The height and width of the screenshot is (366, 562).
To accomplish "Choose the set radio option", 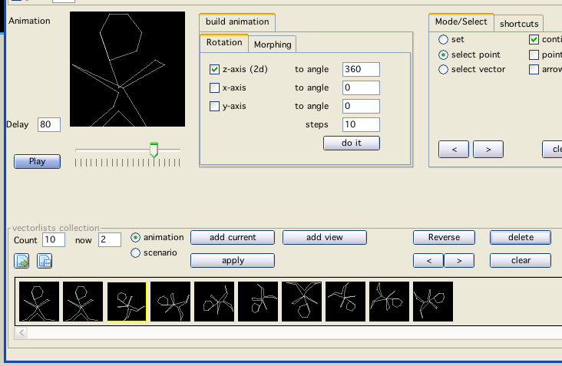I will 443,39.
